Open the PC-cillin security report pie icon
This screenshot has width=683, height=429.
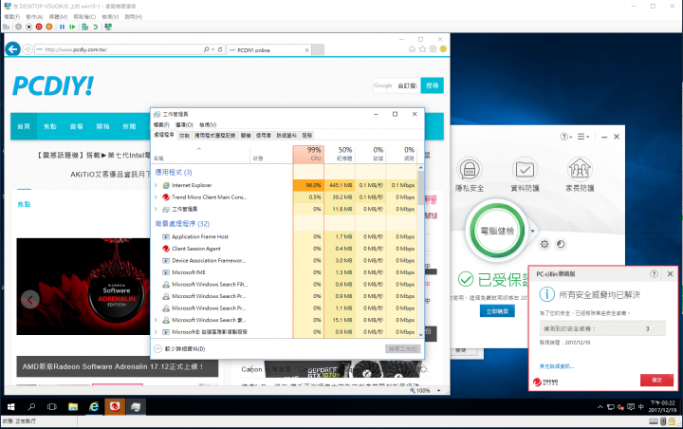pos(561,244)
